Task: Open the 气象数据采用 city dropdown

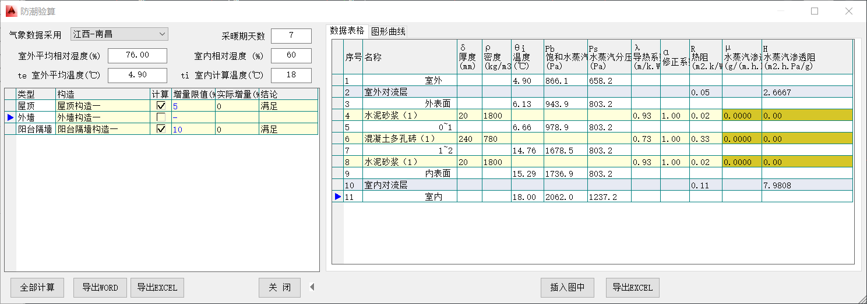Action: pos(119,34)
